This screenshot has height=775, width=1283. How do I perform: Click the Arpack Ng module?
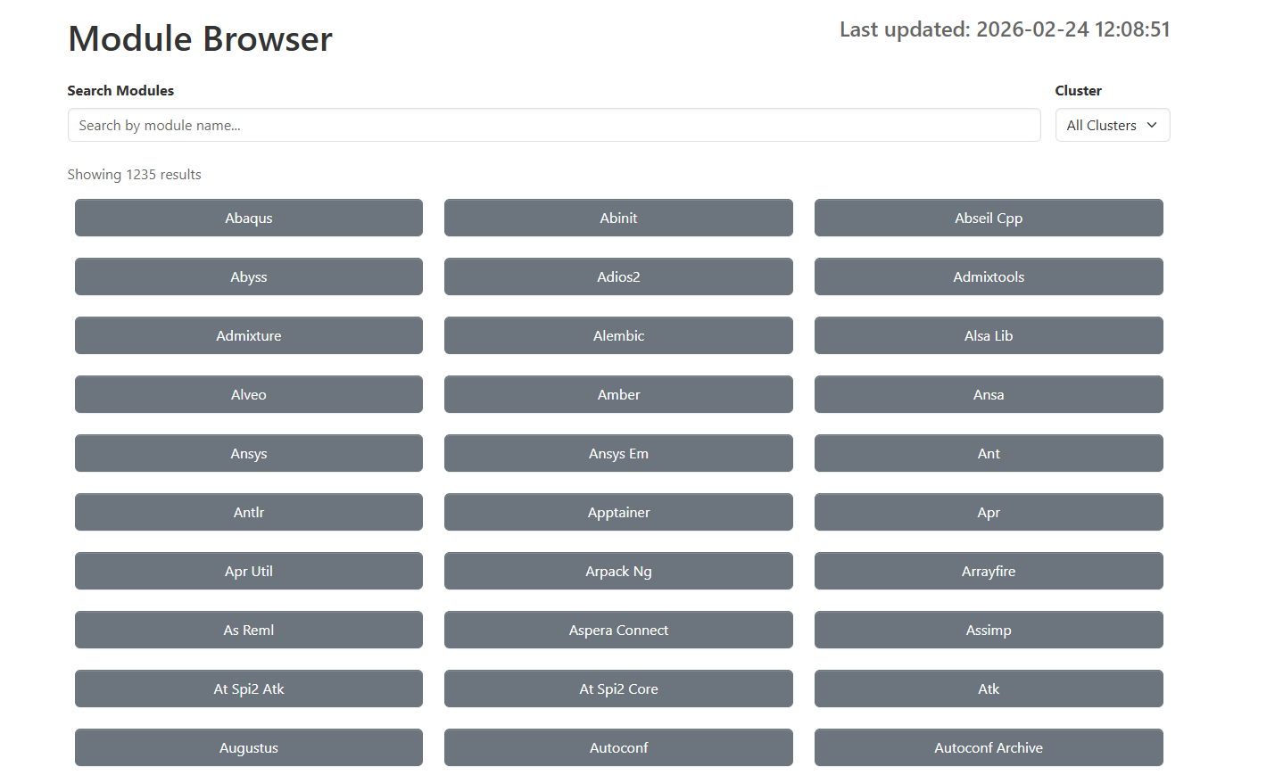click(x=618, y=571)
